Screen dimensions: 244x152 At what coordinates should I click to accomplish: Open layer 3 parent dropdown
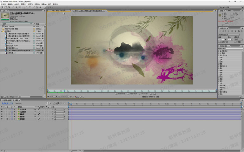point(59,114)
